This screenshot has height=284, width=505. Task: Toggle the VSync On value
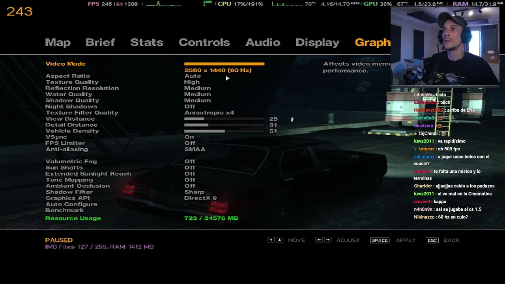click(x=189, y=137)
